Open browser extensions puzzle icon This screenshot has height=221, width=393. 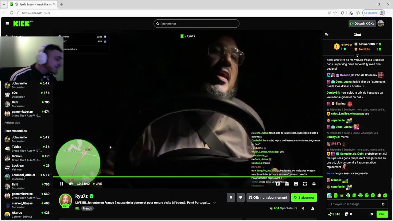click(x=343, y=13)
